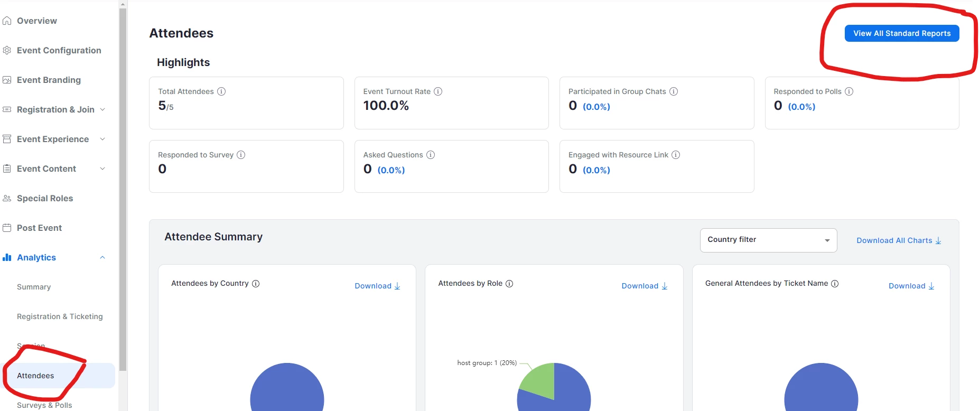Go to Event Branding
The image size is (979, 411).
(49, 80)
